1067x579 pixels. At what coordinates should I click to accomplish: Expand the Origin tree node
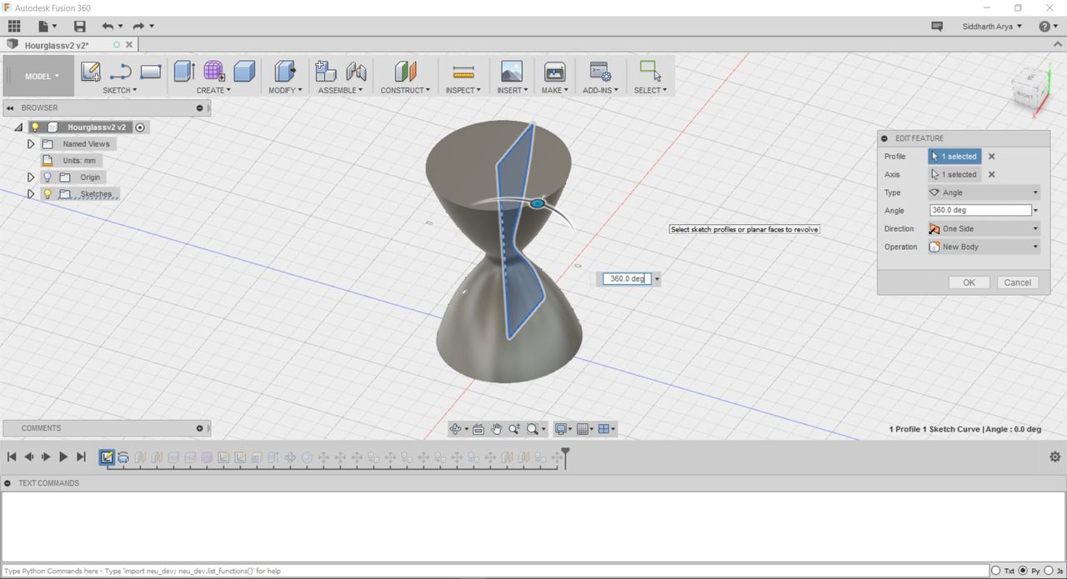(x=31, y=177)
